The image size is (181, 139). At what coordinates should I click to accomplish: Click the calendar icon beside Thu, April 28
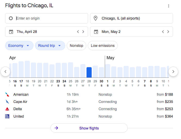click(x=11, y=32)
